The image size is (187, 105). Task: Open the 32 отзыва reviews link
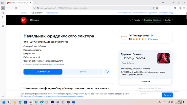point(153,39)
